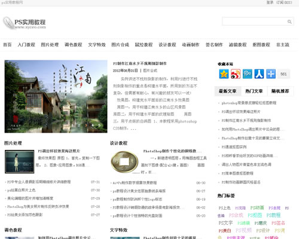299x239 pixels.
Task: Open the 签名制作 navigation item
Action: tap(214, 45)
